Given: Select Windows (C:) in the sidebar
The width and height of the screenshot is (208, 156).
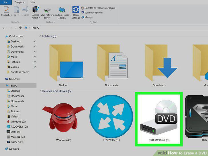Looking at the screenshot, I should [x=16, y=121].
